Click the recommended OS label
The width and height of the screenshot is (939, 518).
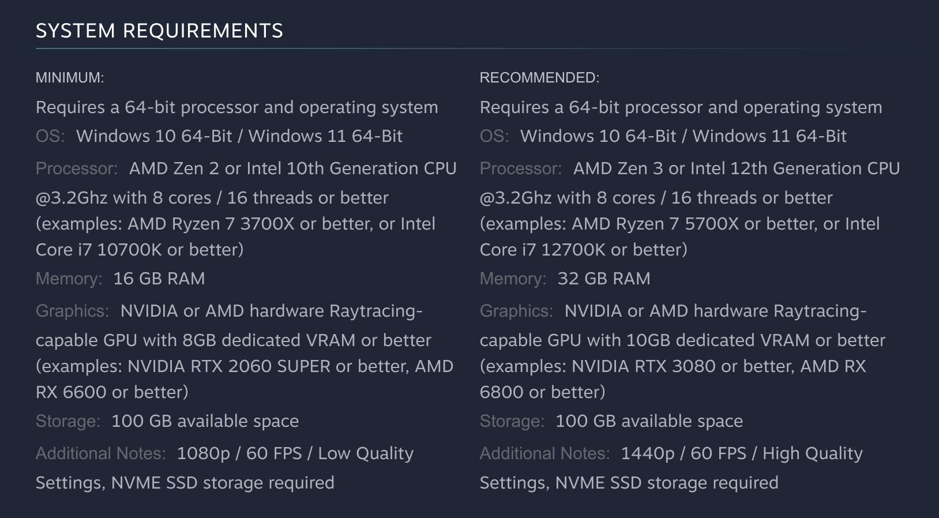coord(494,136)
